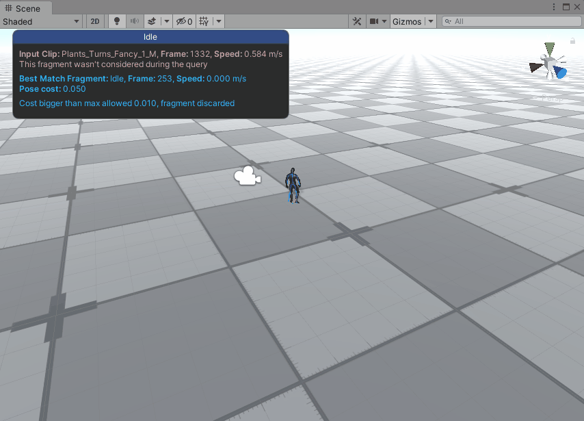Viewport: 584px width, 421px height.
Task: Click the Pose cost 0.050 text
Action: click(x=53, y=89)
